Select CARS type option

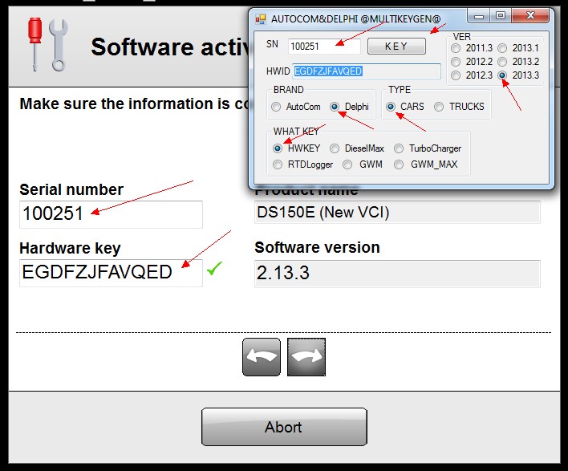click(391, 107)
